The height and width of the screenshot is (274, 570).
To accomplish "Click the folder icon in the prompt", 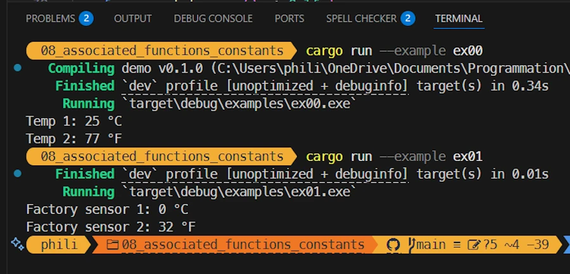I will 112,245.
